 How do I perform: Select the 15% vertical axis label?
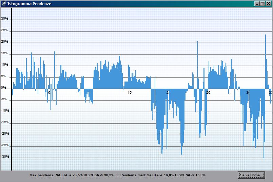4,53
